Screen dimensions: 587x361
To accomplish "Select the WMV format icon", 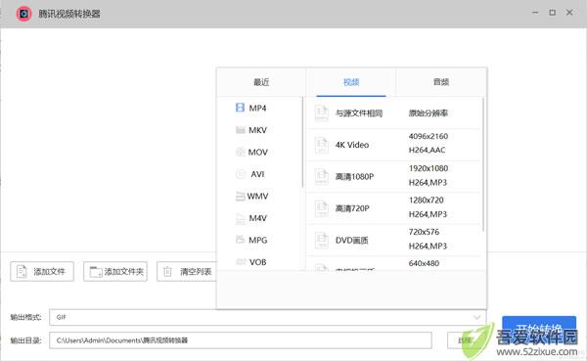I will point(240,197).
